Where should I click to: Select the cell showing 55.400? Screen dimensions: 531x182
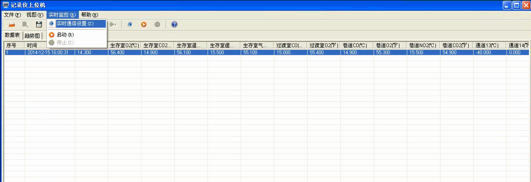click(324, 53)
